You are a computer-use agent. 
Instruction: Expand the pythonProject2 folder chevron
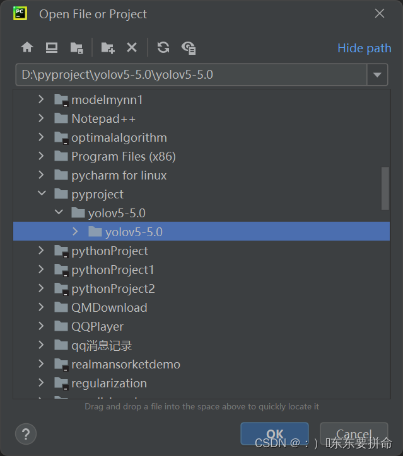41,288
